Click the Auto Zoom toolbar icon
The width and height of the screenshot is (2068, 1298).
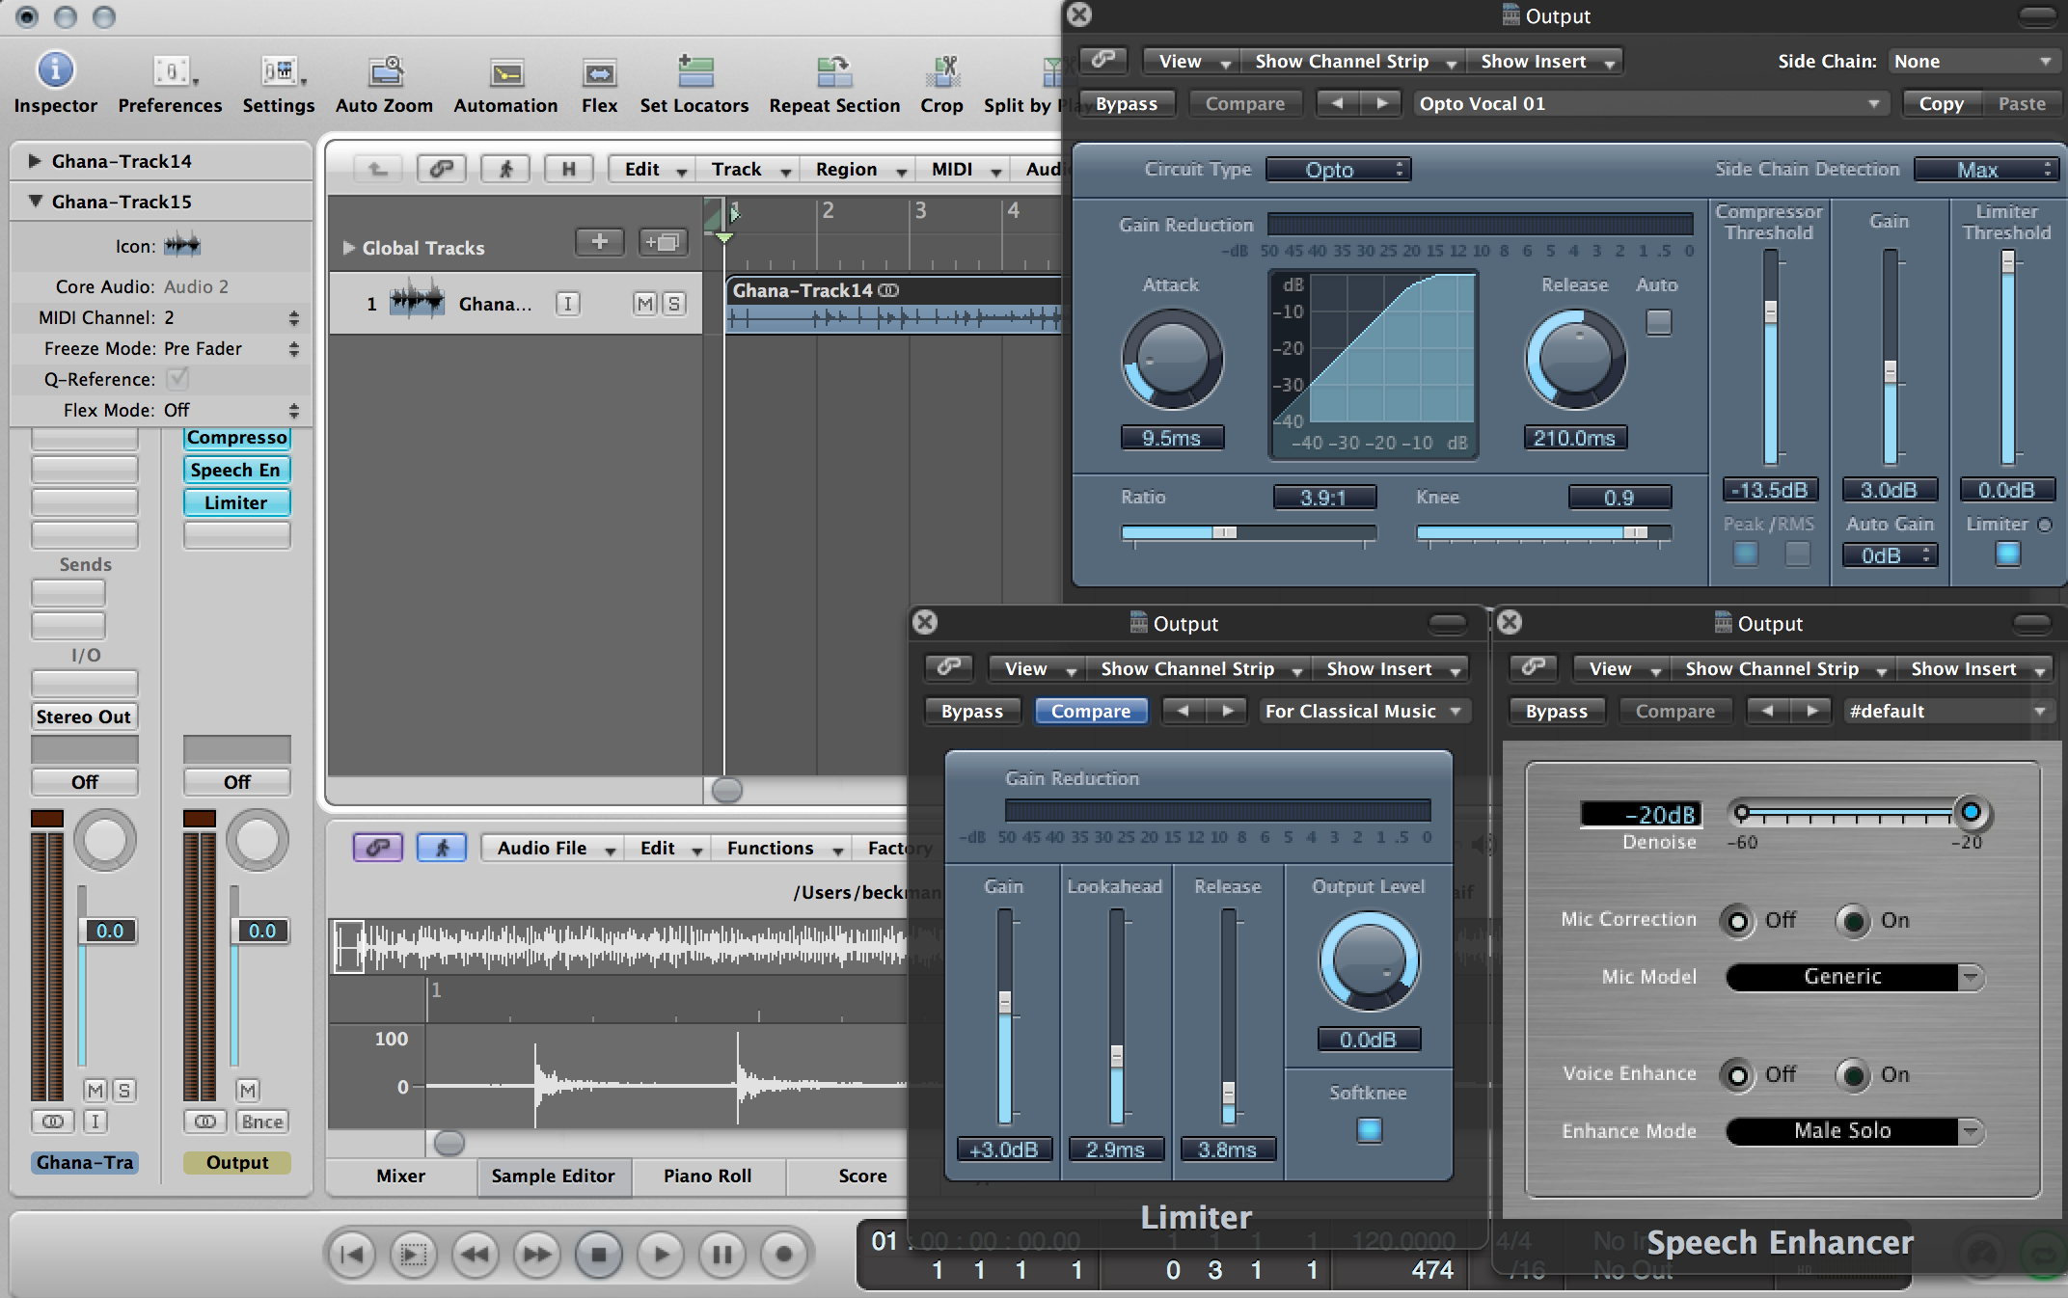[385, 72]
